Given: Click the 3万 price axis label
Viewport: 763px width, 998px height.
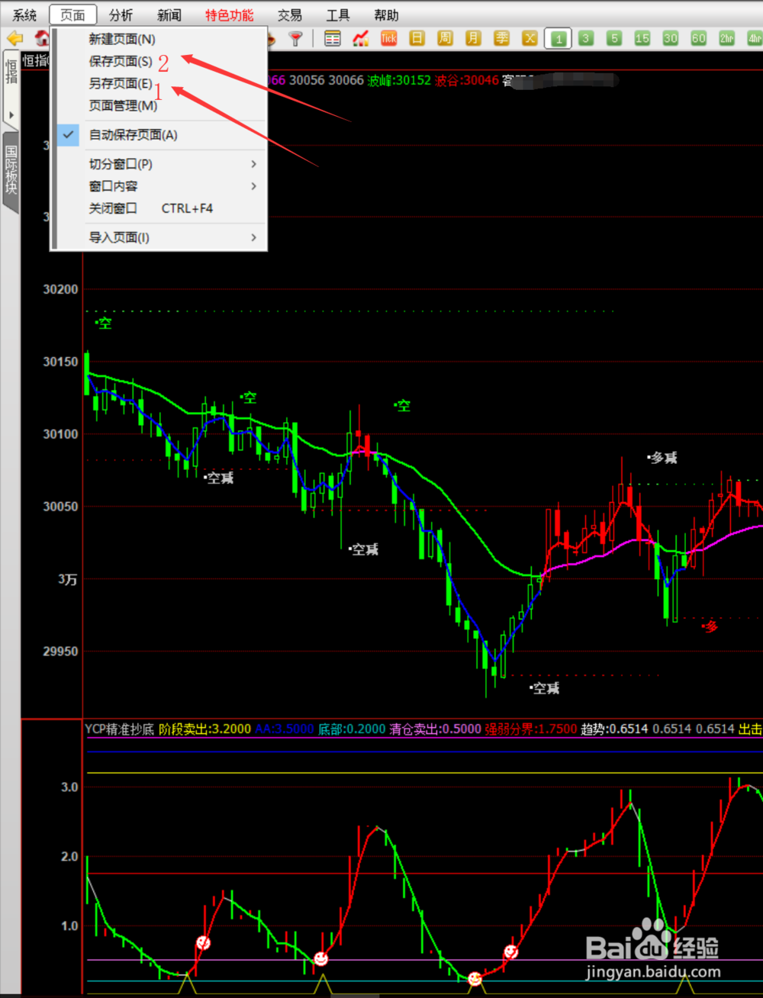Looking at the screenshot, I should tap(68, 579).
